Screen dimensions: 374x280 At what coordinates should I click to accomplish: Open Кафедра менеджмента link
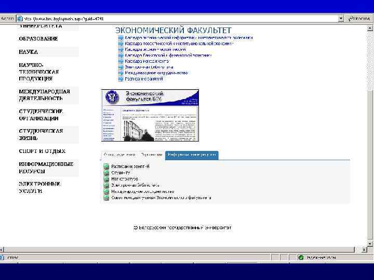146,61
